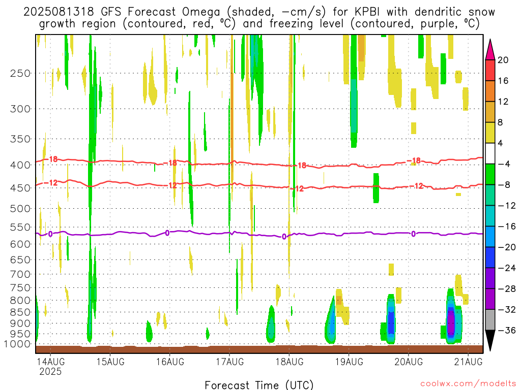This screenshot has height=390, width=521.
Task: Click the magenta top arrow of colorbar
Action: click(x=490, y=50)
